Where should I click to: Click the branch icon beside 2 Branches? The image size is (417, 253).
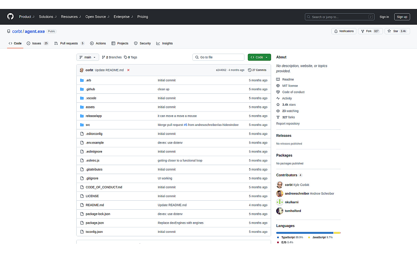point(104,57)
